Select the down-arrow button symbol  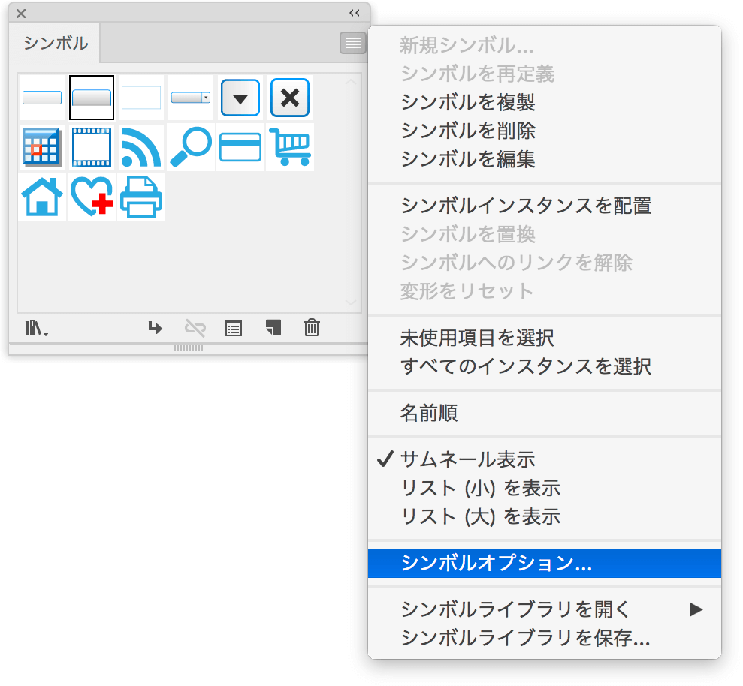240,98
